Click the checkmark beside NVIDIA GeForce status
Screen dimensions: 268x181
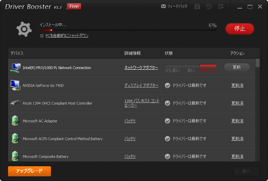pos(167,85)
